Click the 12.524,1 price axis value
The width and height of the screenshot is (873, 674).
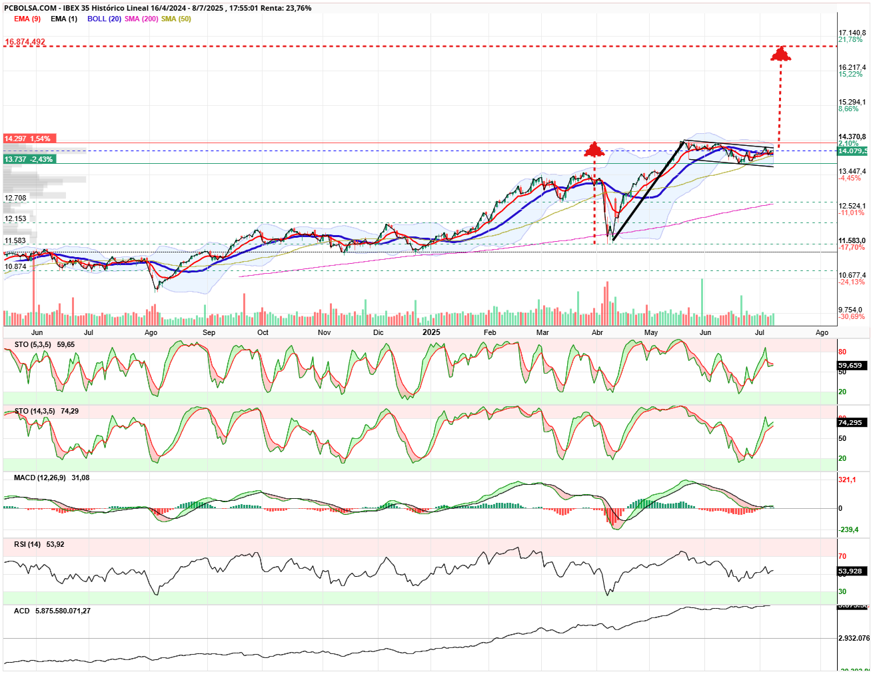coord(852,206)
